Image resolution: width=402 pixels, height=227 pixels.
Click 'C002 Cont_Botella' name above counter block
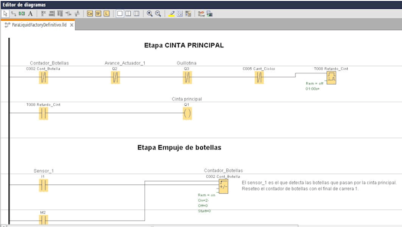(x=223, y=177)
